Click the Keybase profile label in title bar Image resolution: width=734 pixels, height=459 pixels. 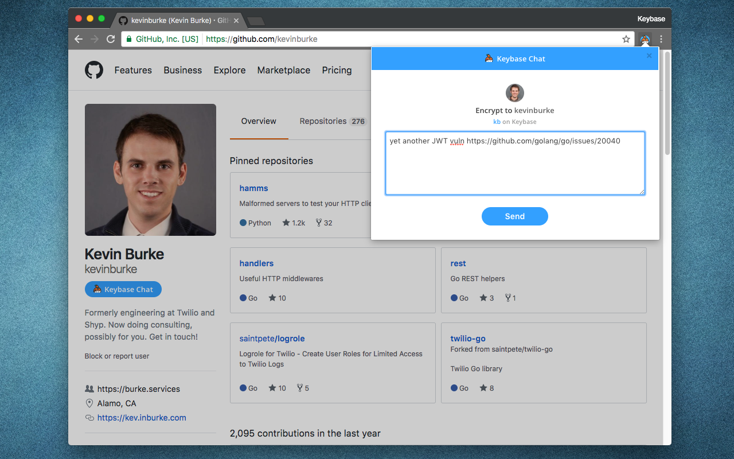pyautogui.click(x=651, y=19)
